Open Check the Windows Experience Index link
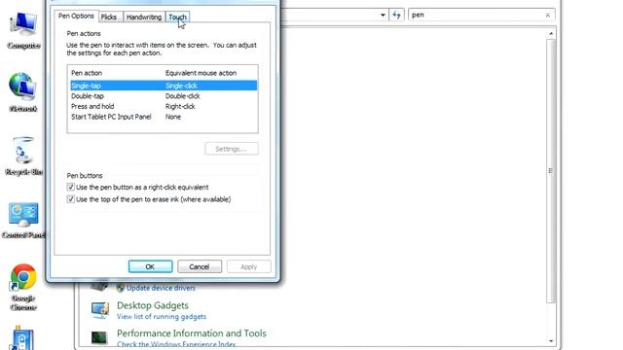The width and height of the screenshot is (623, 350). 176,344
